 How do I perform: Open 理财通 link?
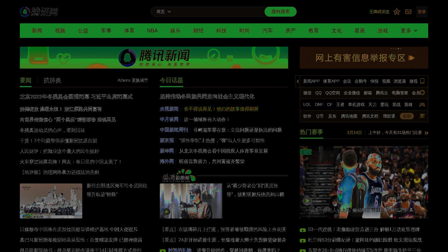(x=389, y=116)
